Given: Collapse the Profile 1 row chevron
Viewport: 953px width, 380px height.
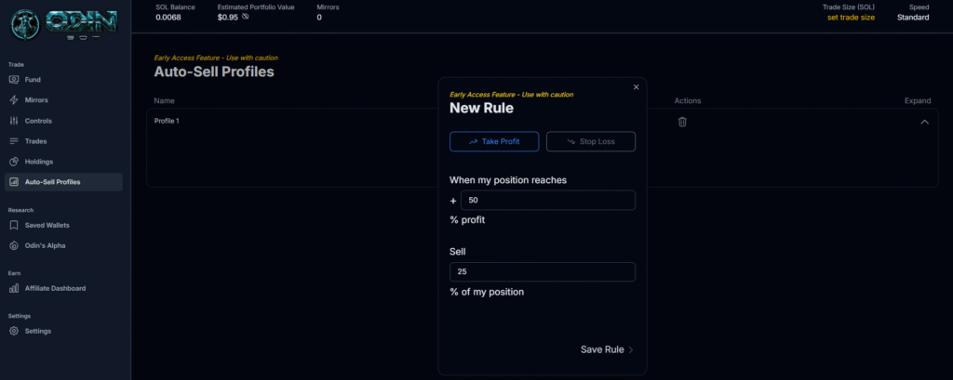Looking at the screenshot, I should (x=924, y=122).
